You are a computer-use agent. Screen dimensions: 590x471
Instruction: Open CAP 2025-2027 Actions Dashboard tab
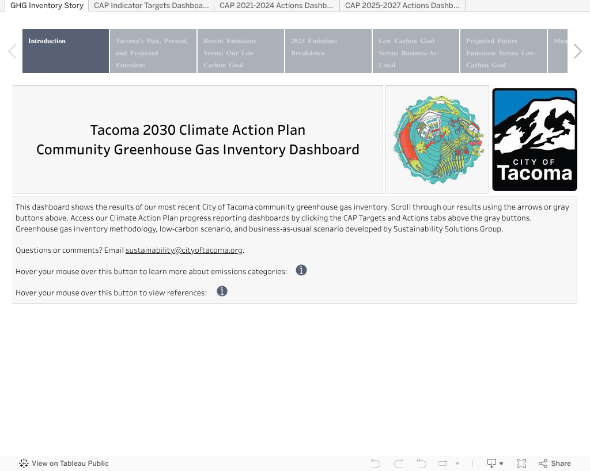coord(402,6)
